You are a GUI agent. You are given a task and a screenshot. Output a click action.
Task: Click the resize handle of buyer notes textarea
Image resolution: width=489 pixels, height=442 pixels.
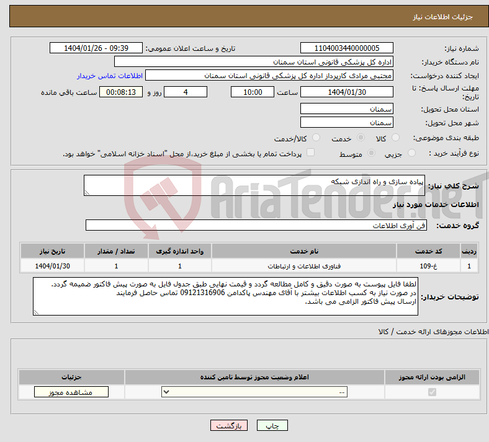pos(36,312)
